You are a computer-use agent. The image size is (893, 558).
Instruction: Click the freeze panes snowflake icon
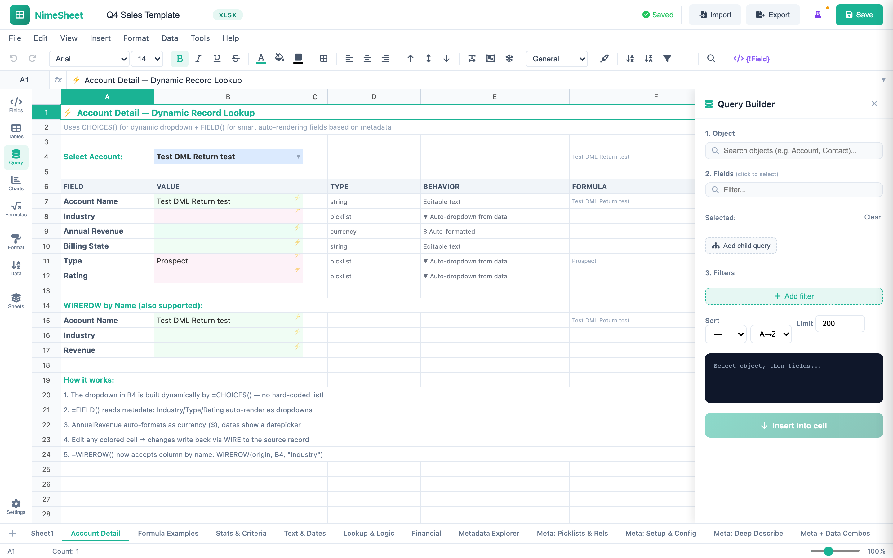[509, 58]
